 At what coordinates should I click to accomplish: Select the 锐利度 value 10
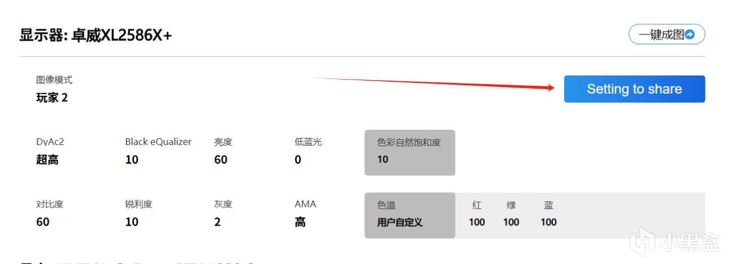132,222
